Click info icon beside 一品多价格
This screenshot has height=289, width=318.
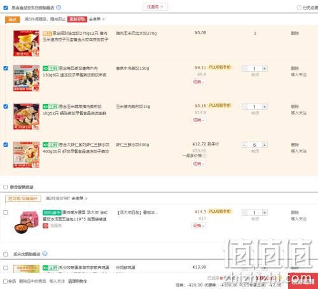(x=205, y=156)
